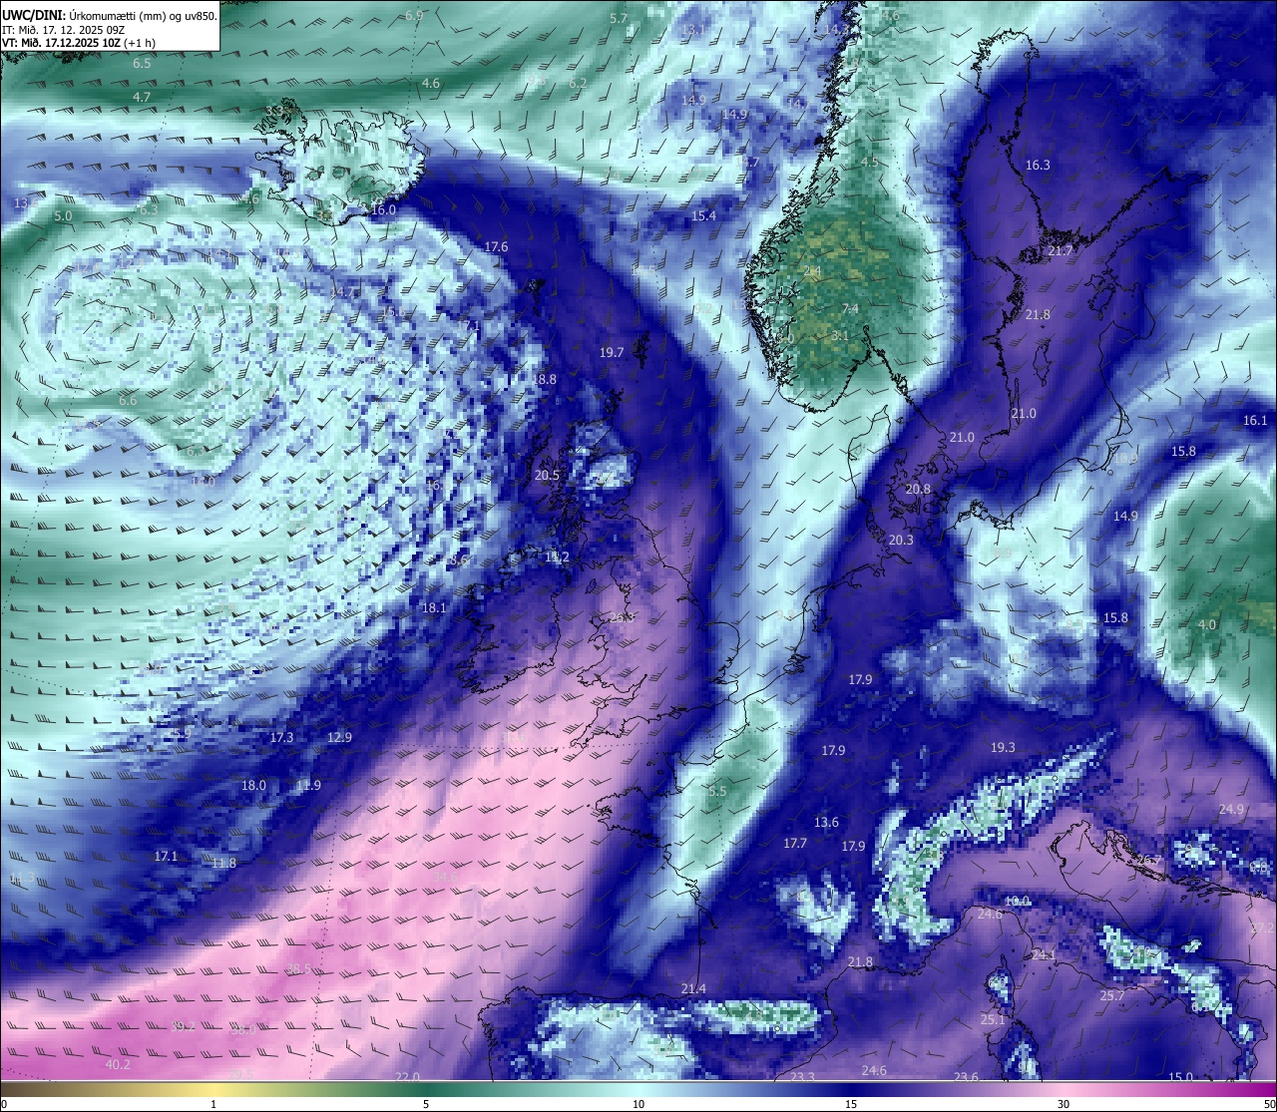Click the 18.0 map value

[253, 785]
